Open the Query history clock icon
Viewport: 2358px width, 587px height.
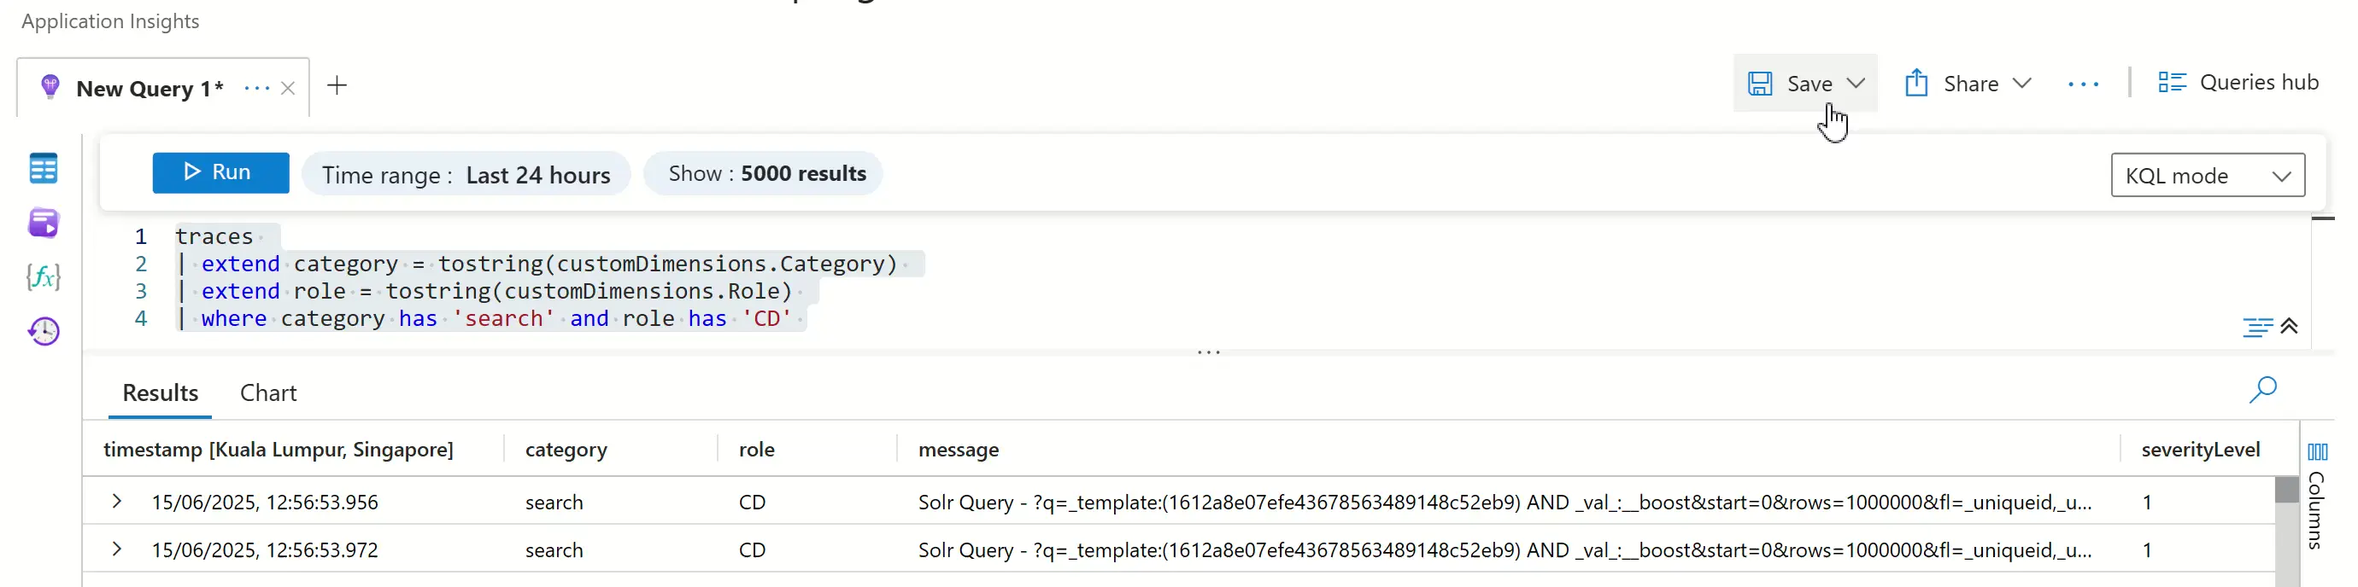[43, 331]
